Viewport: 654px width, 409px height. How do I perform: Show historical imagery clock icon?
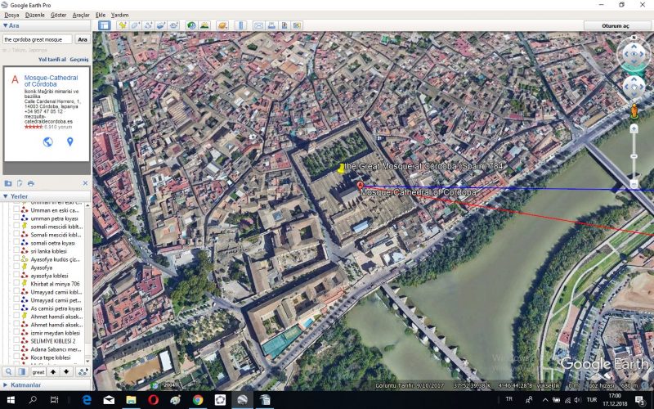tap(191, 25)
